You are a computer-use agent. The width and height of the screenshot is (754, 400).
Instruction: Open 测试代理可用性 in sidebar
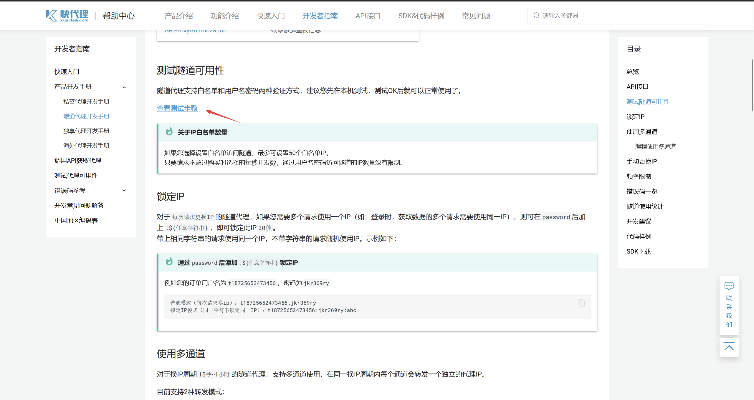76,176
